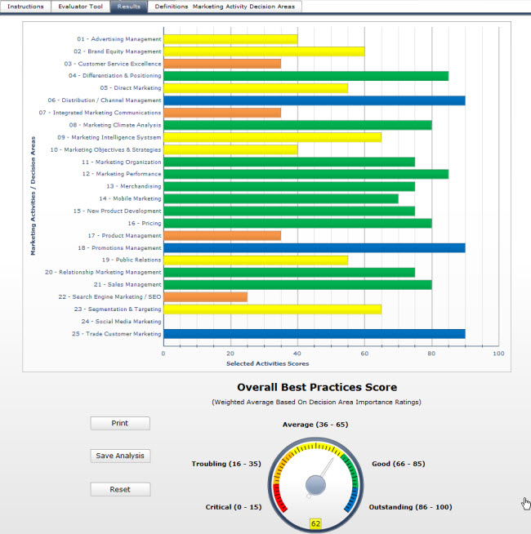
Task: Click the Reset button
Action: (x=120, y=489)
